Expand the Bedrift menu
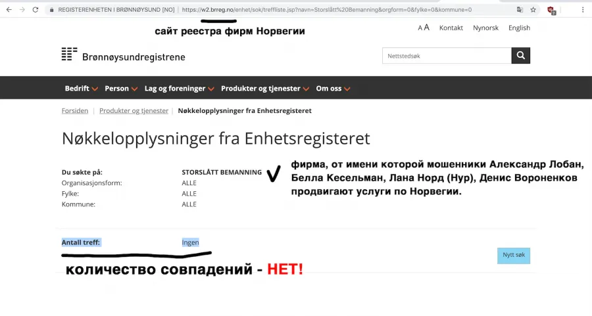This screenshot has height=316, width=592. 81,88
